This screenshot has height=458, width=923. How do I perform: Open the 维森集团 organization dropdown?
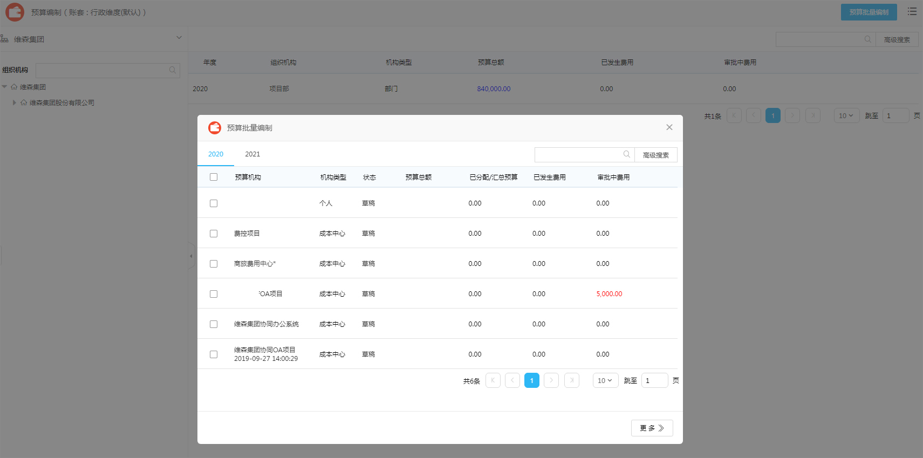tap(179, 38)
